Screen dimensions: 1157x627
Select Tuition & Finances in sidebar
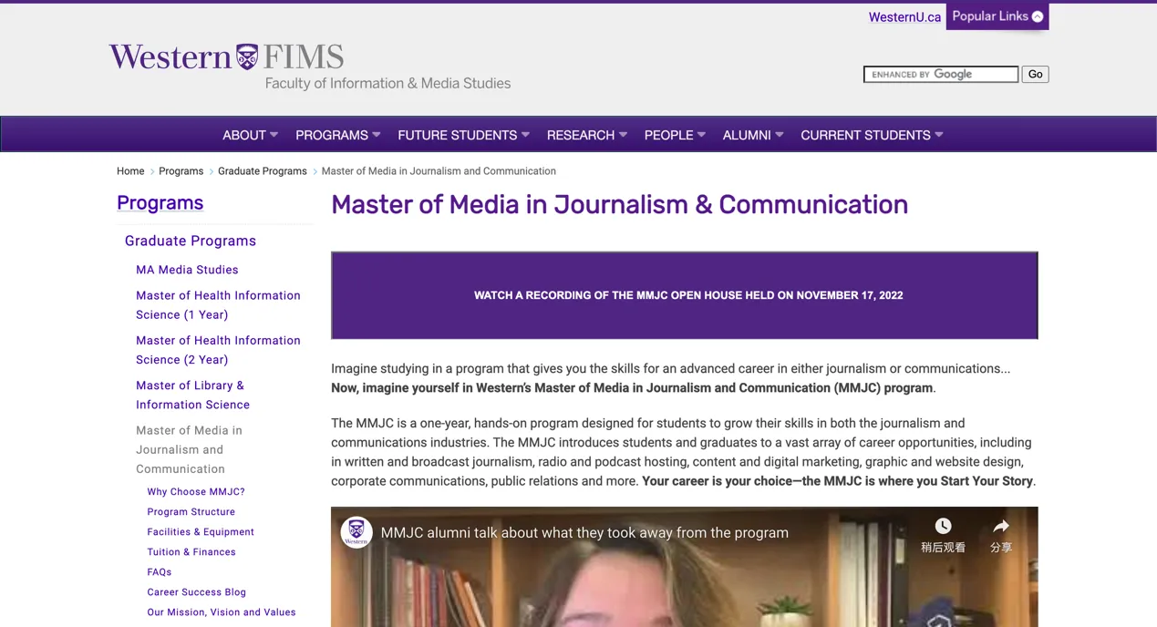(191, 552)
